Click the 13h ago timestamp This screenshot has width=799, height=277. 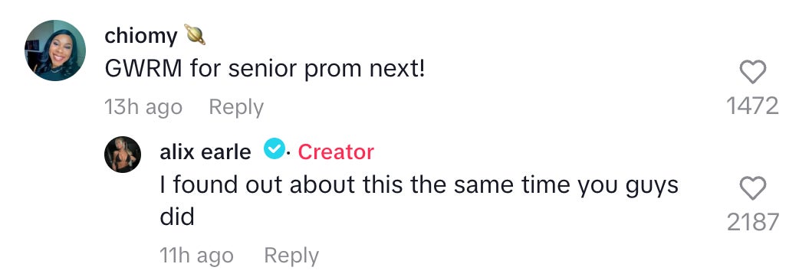pyautogui.click(x=143, y=107)
